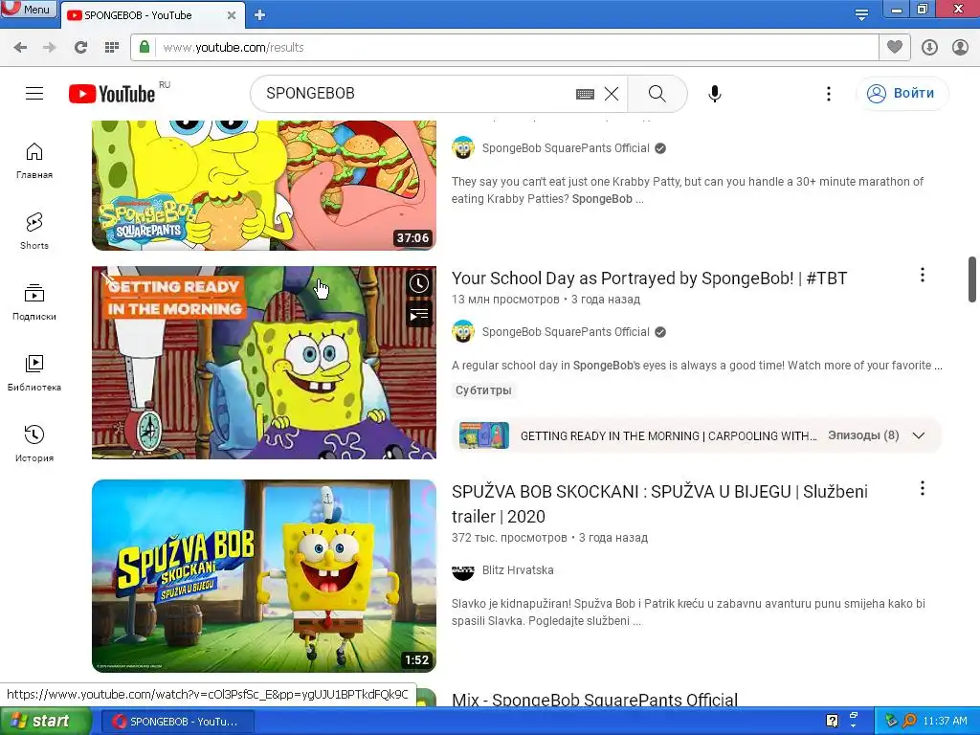Click the 11:37 AM clock

pyautogui.click(x=945, y=721)
